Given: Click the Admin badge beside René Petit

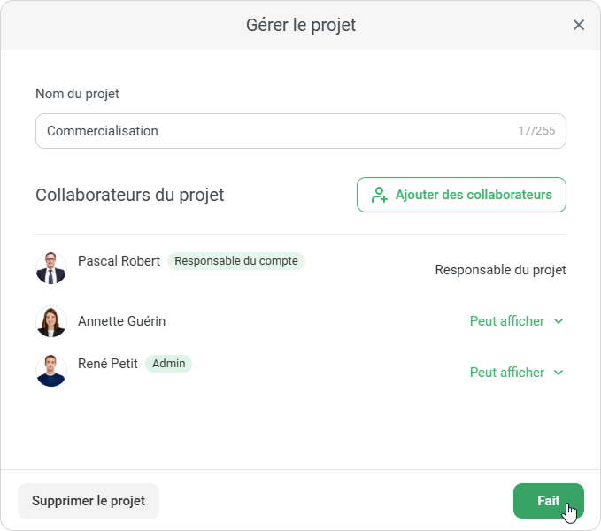Looking at the screenshot, I should 168,364.
